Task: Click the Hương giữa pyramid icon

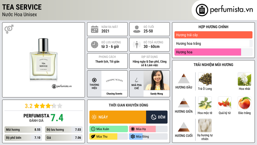Action: click(x=184, y=103)
